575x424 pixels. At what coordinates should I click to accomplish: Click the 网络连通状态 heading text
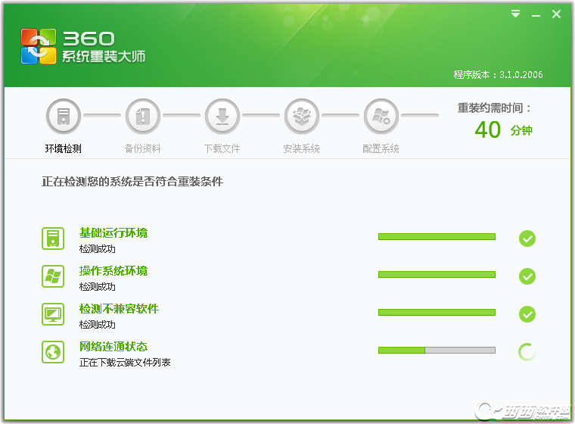(x=113, y=347)
